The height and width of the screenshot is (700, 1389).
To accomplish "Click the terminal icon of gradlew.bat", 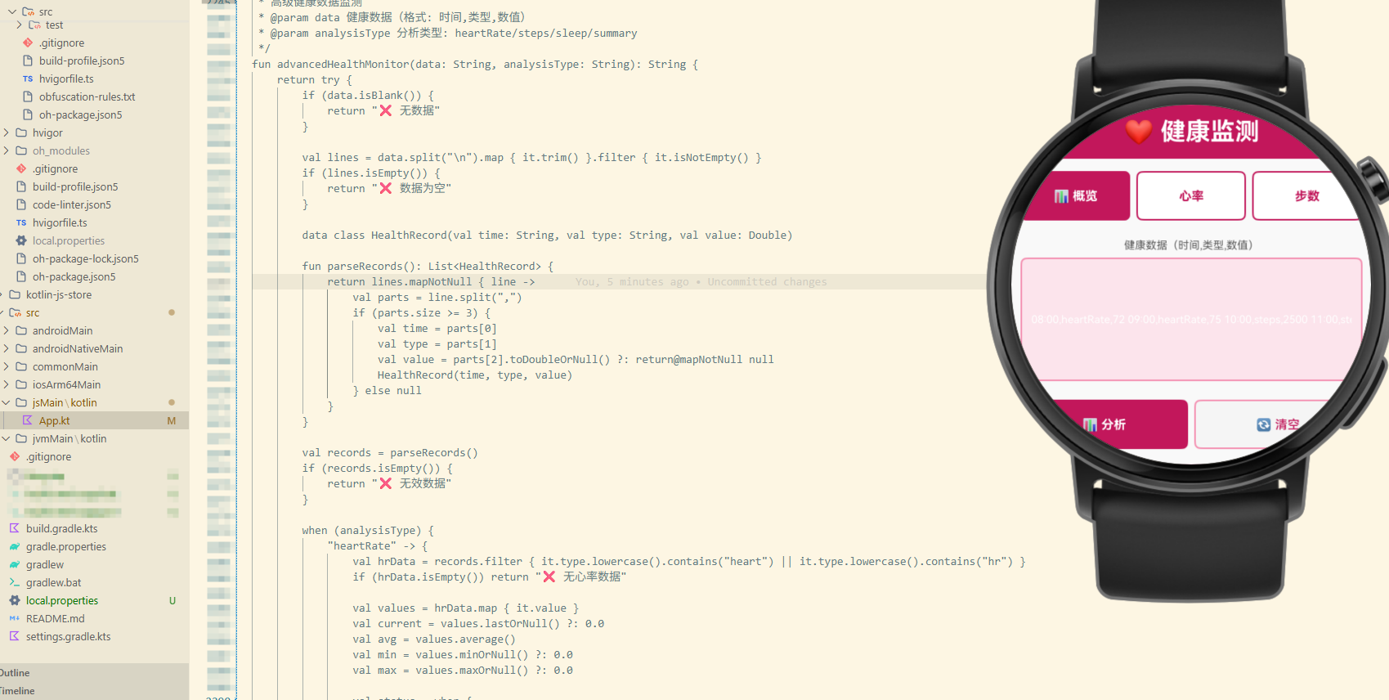I will coord(15,583).
